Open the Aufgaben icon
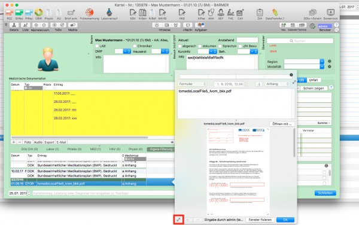Viewport: 359px width, 225px height. coord(200,25)
